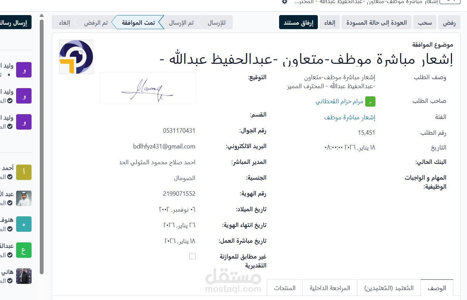This screenshot has width=467, height=300.
Task: Click the البنك الحالي field label
Action: click(x=431, y=162)
